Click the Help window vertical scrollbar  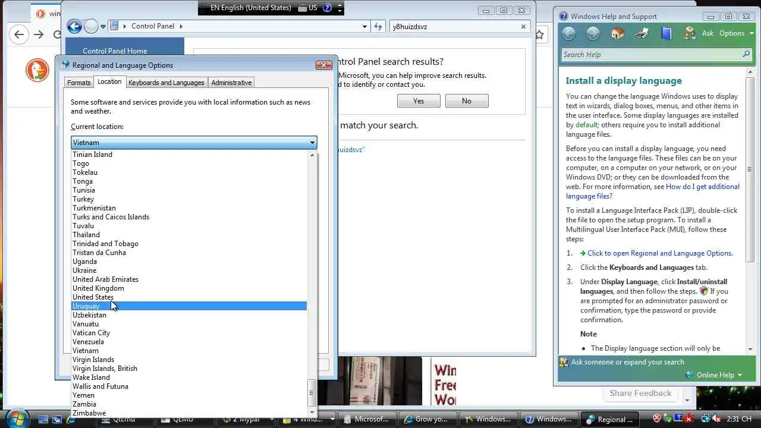[x=750, y=169]
